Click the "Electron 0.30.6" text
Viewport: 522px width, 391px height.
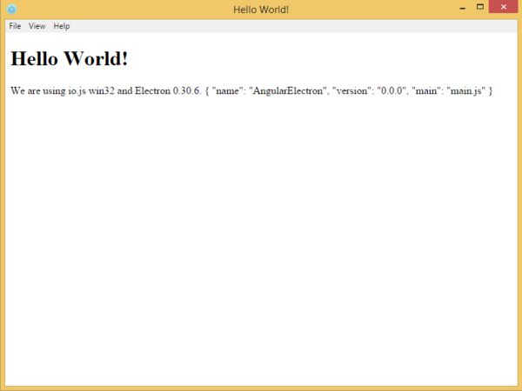(168, 90)
